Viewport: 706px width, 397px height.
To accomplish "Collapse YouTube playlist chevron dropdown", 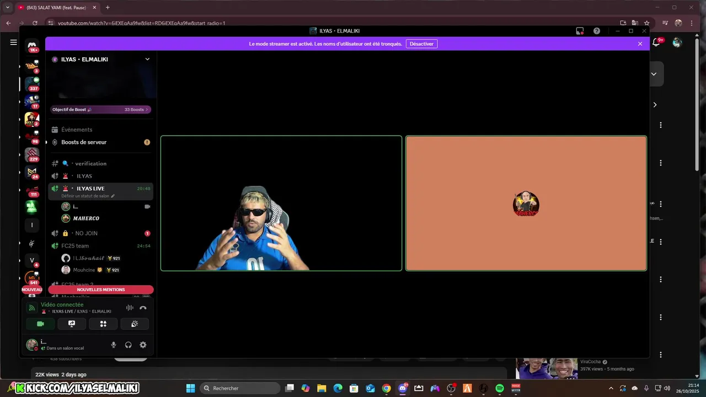I will 654,74.
